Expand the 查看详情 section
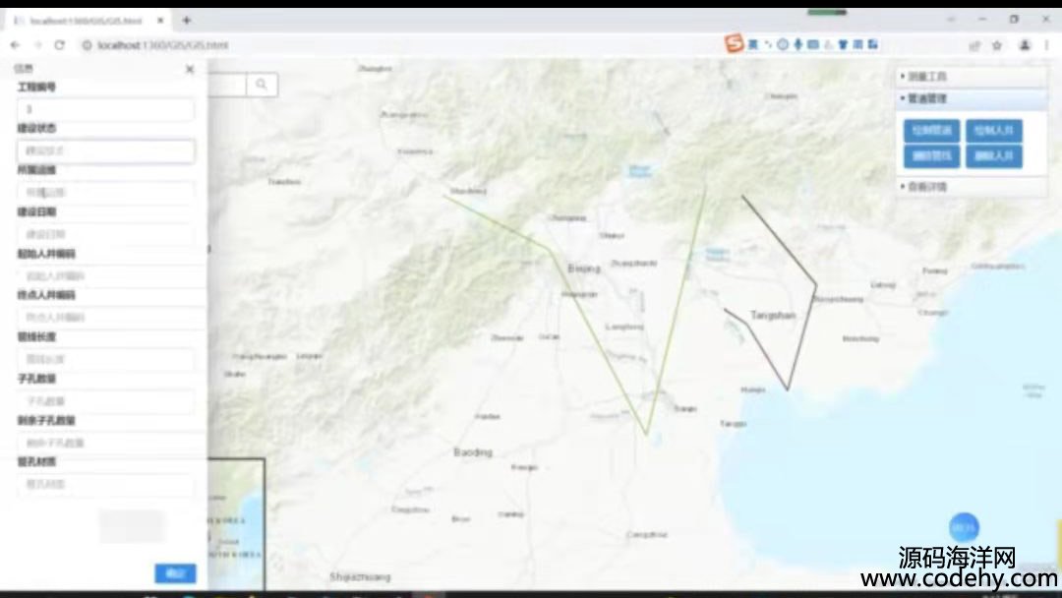Image resolution: width=1062 pixels, height=598 pixels. [972, 186]
